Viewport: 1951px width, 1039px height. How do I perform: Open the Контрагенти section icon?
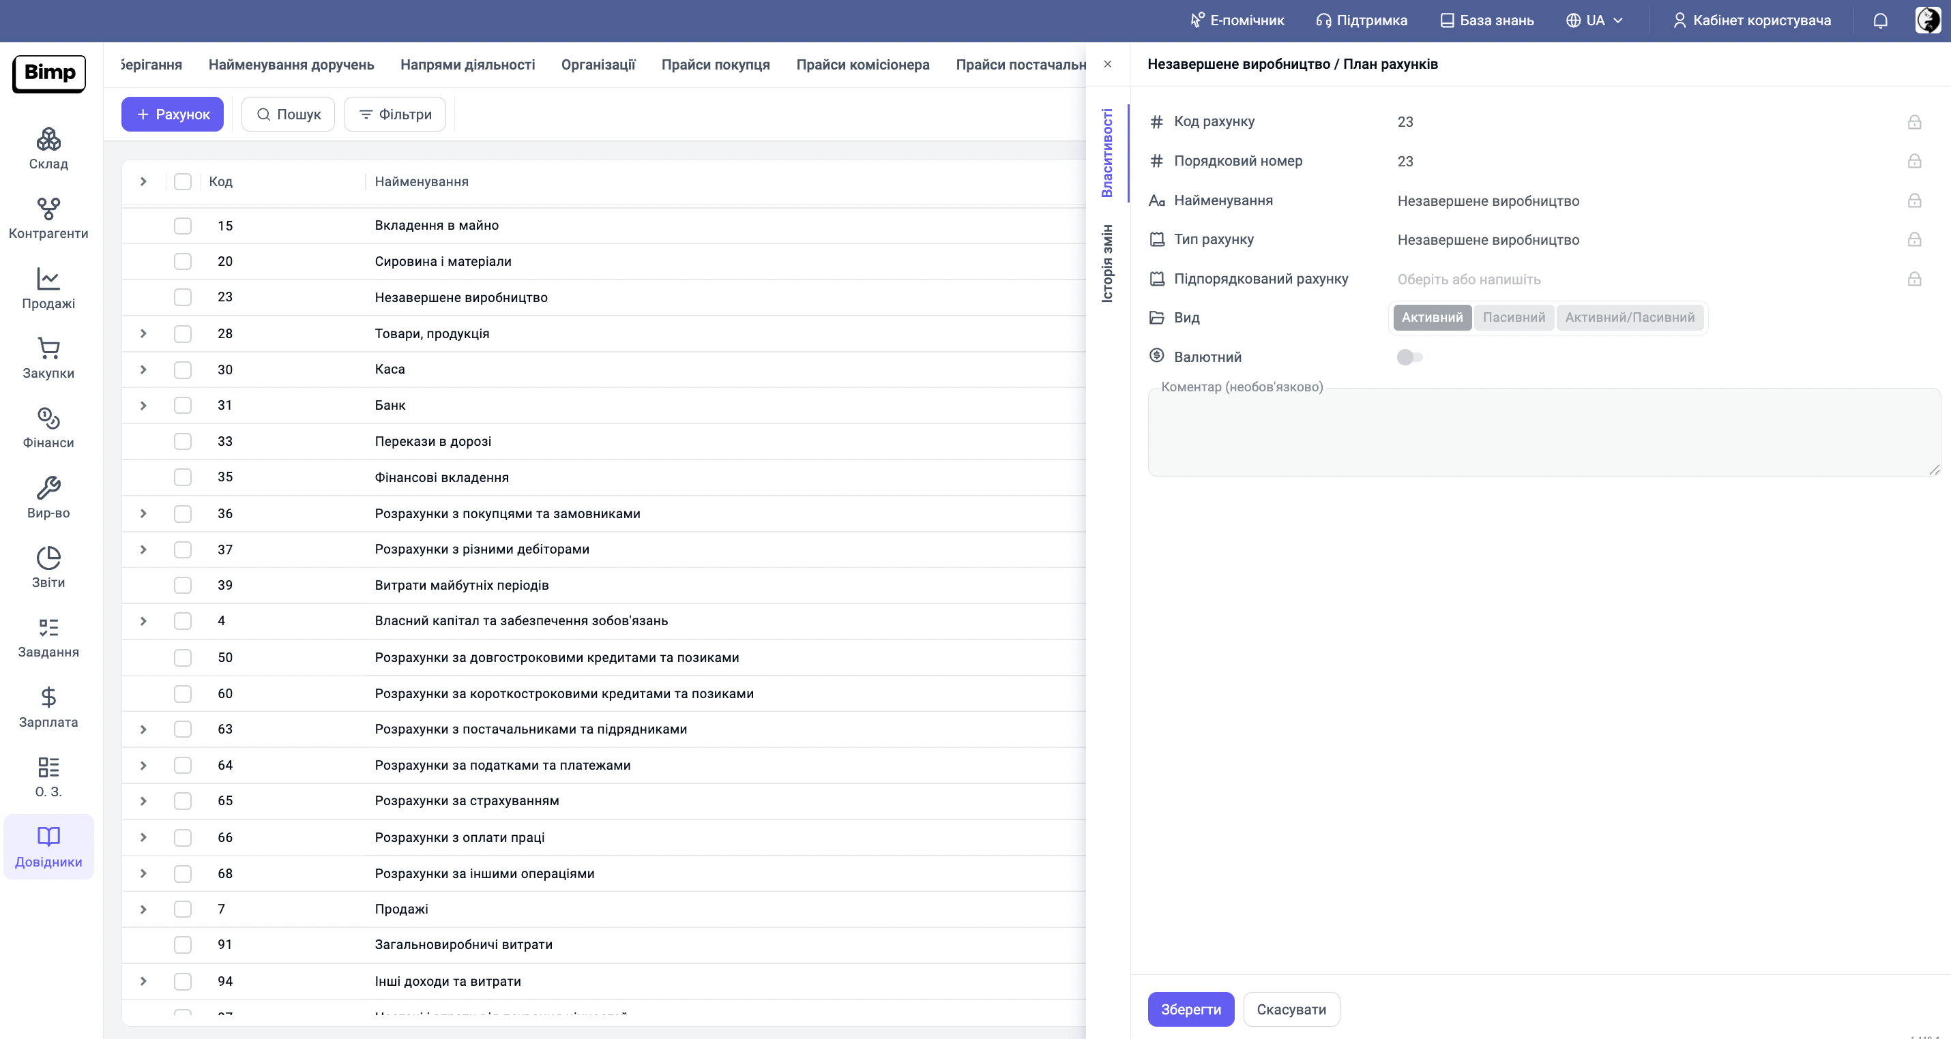coord(48,209)
